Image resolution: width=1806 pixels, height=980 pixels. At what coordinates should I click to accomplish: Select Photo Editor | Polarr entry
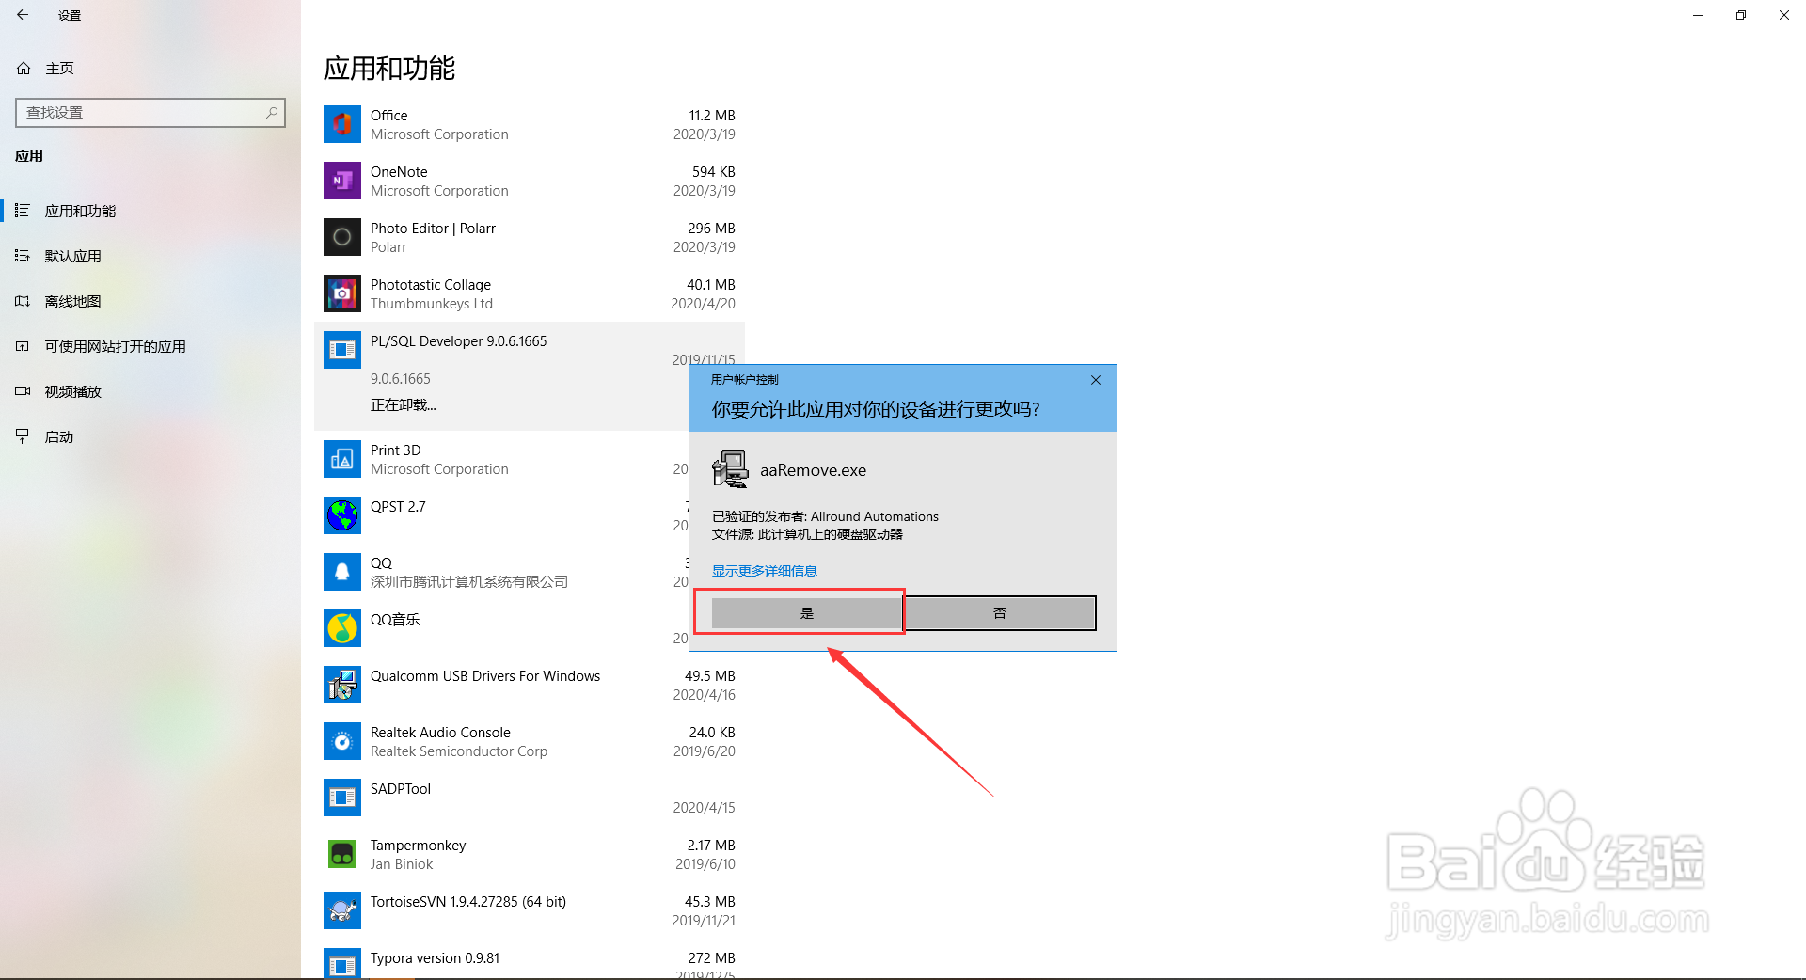(433, 228)
